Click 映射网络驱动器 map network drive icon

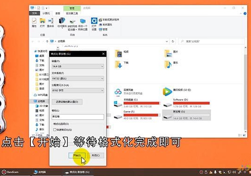coord(73,24)
